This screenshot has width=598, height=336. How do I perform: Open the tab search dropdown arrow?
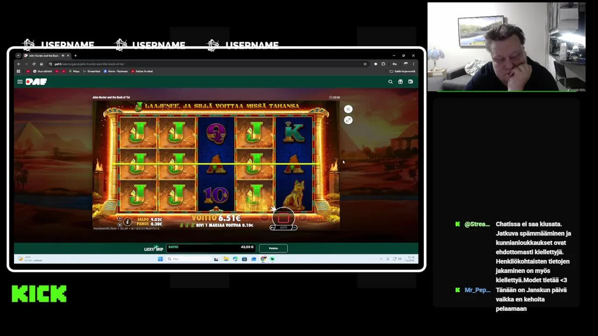[18, 56]
